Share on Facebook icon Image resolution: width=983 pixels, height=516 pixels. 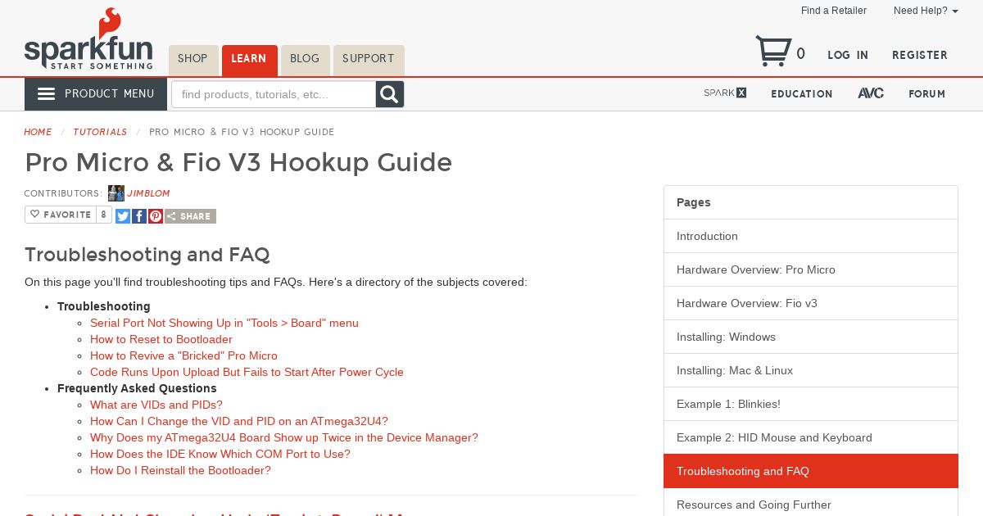tap(139, 216)
